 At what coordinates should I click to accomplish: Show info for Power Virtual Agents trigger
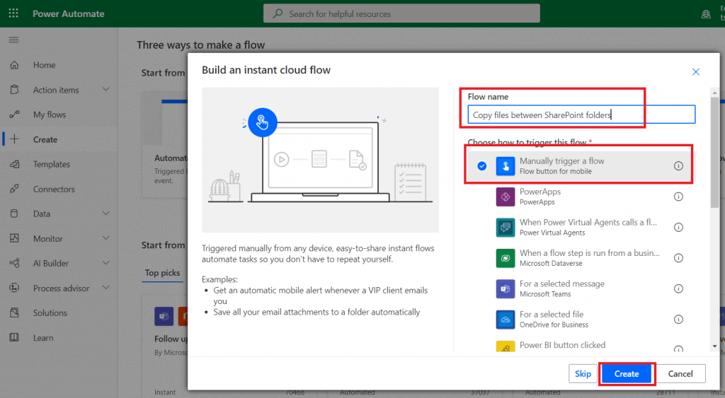click(678, 227)
